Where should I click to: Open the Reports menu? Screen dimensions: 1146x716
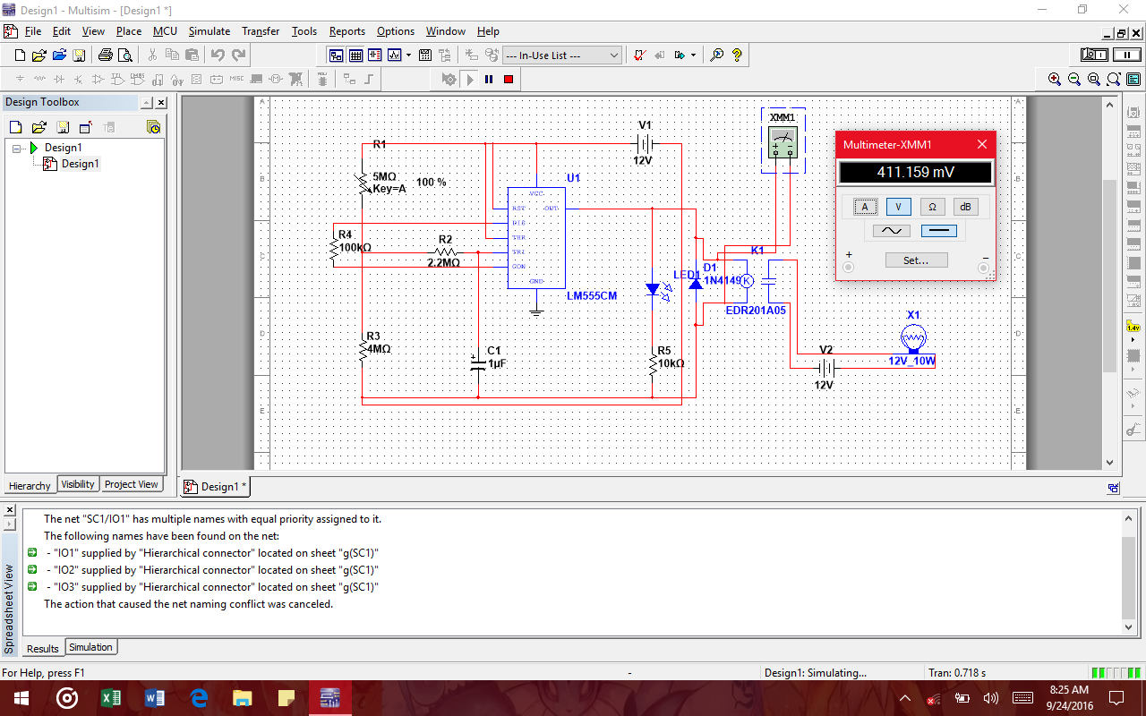346,31
